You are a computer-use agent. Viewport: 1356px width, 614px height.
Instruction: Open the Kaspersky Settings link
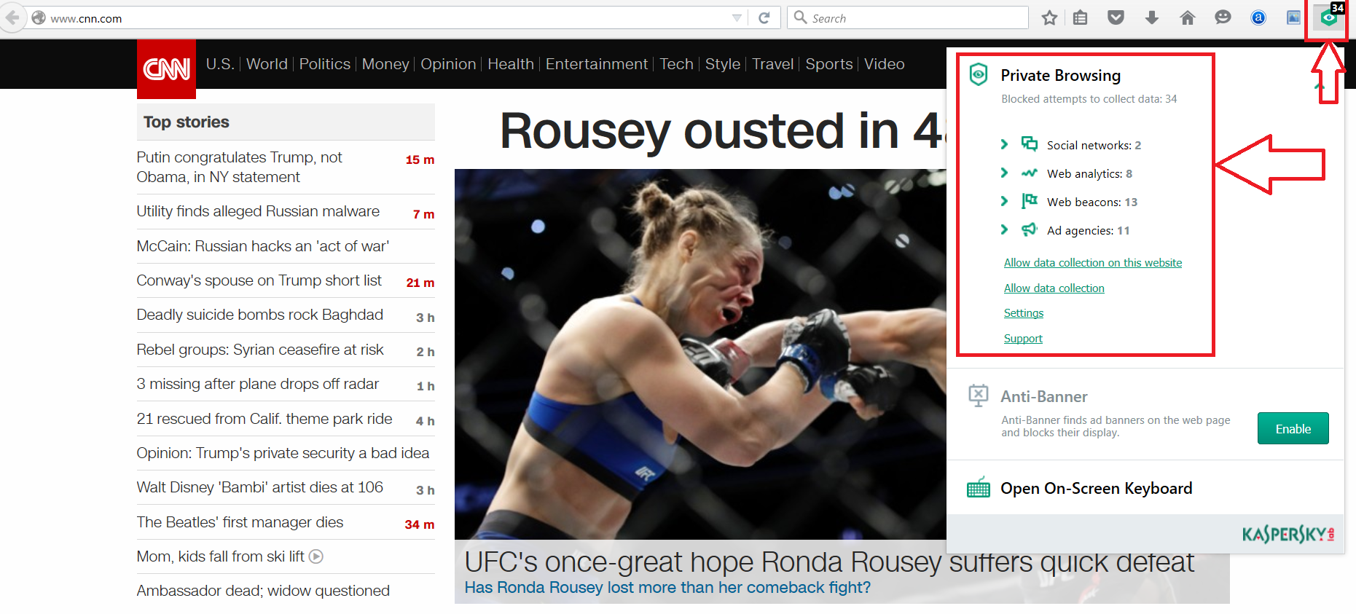(x=1023, y=313)
